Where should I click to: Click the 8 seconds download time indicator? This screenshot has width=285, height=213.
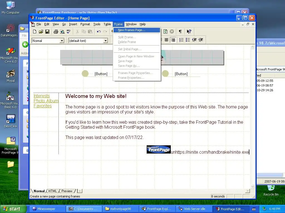218,196
